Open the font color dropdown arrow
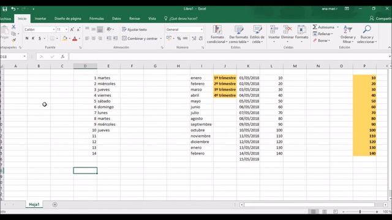Viewport: 392px width, 220px height. [x=80, y=38]
